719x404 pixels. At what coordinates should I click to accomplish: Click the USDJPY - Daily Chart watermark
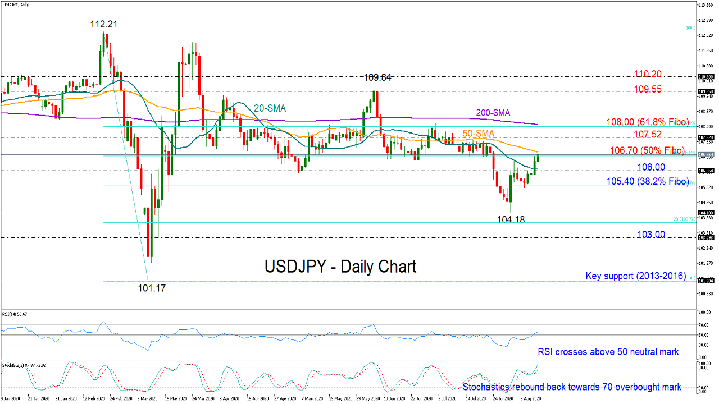point(340,267)
